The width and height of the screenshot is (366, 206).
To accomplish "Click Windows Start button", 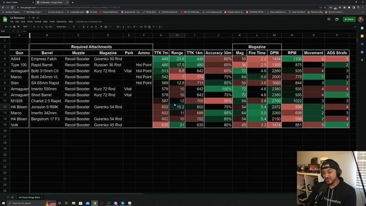I will click(3, 203).
